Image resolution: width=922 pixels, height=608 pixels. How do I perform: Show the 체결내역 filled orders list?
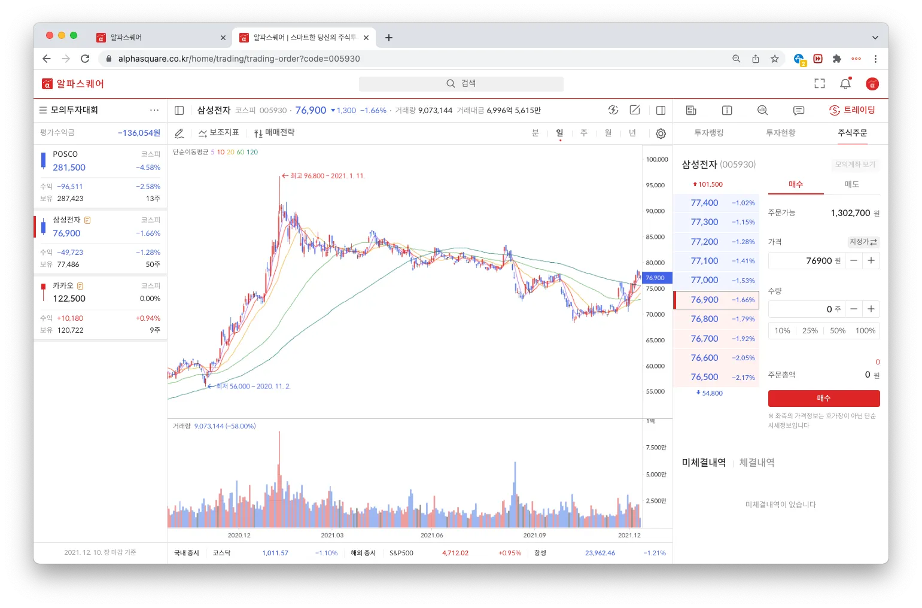[757, 463]
